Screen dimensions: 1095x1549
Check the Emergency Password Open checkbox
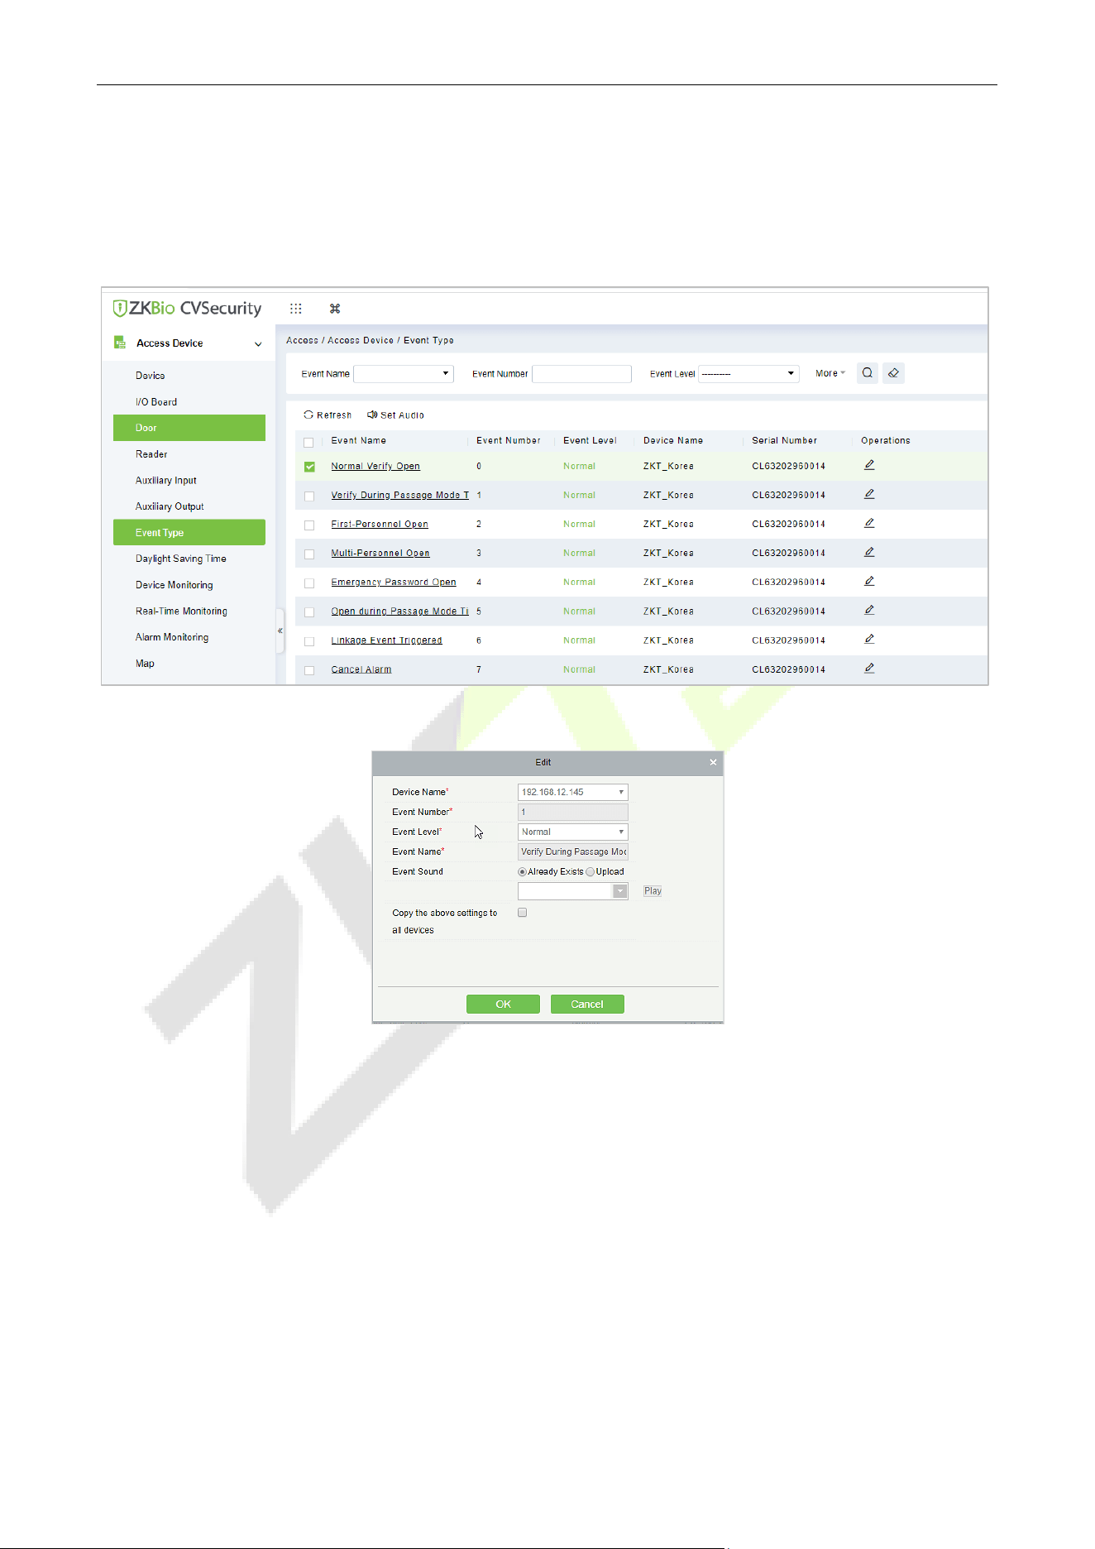[309, 583]
